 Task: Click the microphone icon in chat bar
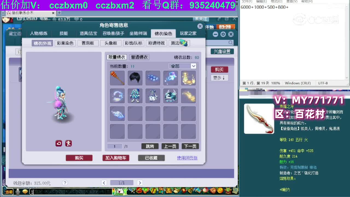[x=18, y=192]
